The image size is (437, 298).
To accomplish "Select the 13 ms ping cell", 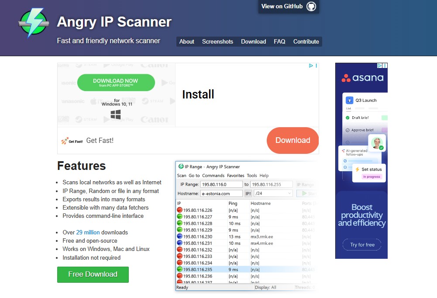I will (x=234, y=237).
